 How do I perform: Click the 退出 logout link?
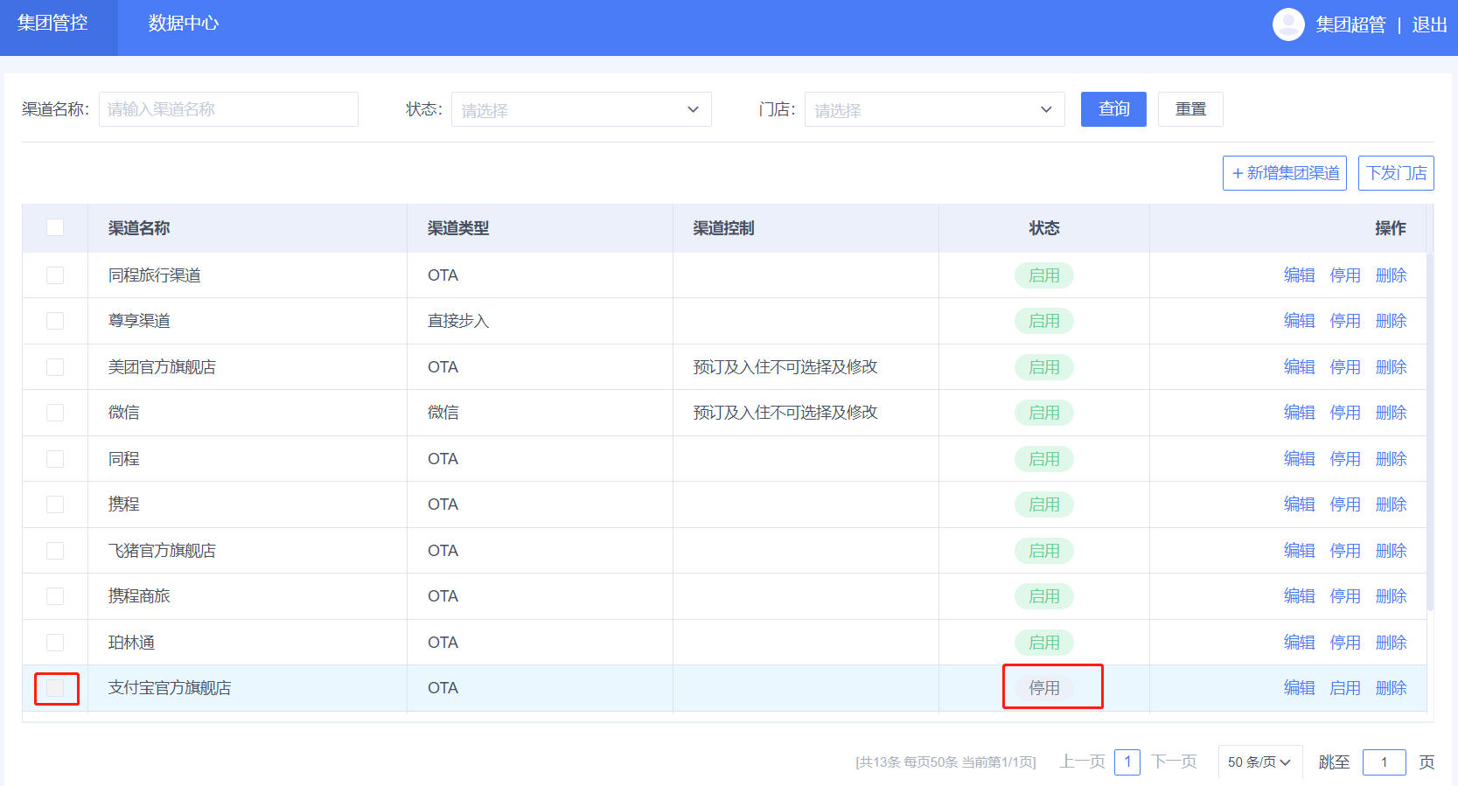[x=1430, y=24]
